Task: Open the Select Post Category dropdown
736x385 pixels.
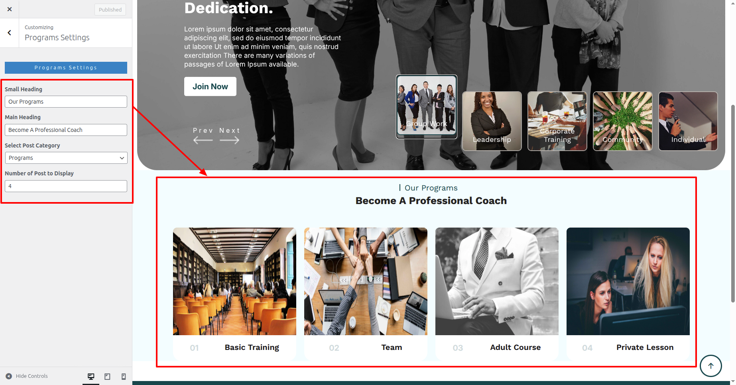Action: pos(66,158)
